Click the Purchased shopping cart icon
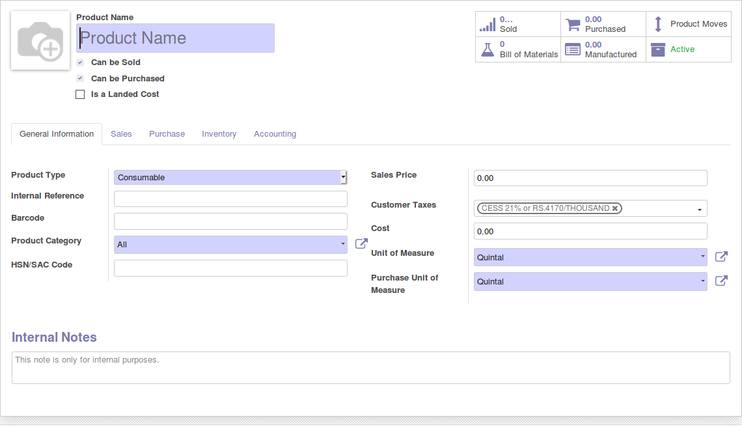 573,25
